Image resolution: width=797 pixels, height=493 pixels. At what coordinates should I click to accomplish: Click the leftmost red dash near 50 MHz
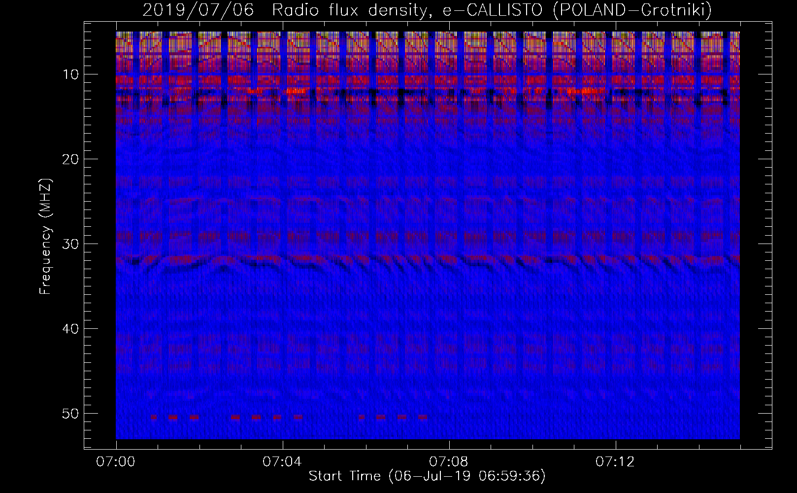point(153,417)
